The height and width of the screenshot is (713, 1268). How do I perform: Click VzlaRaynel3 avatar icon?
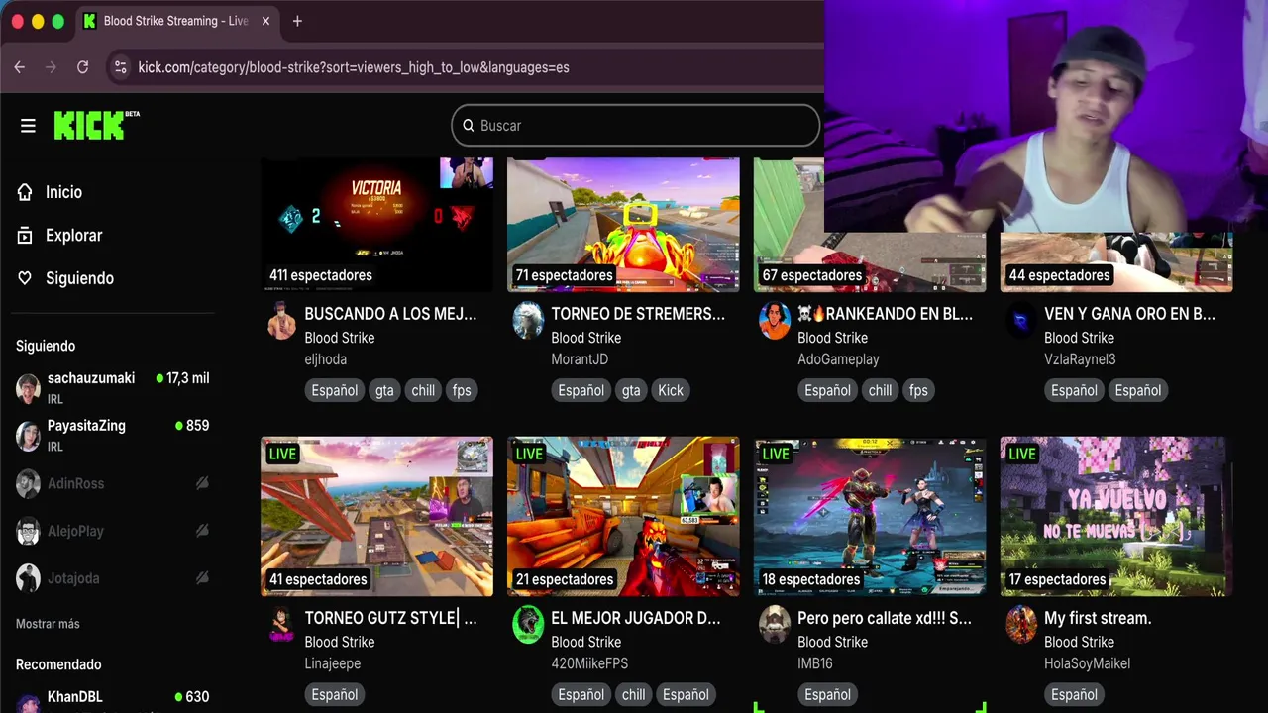pyautogui.click(x=1021, y=321)
